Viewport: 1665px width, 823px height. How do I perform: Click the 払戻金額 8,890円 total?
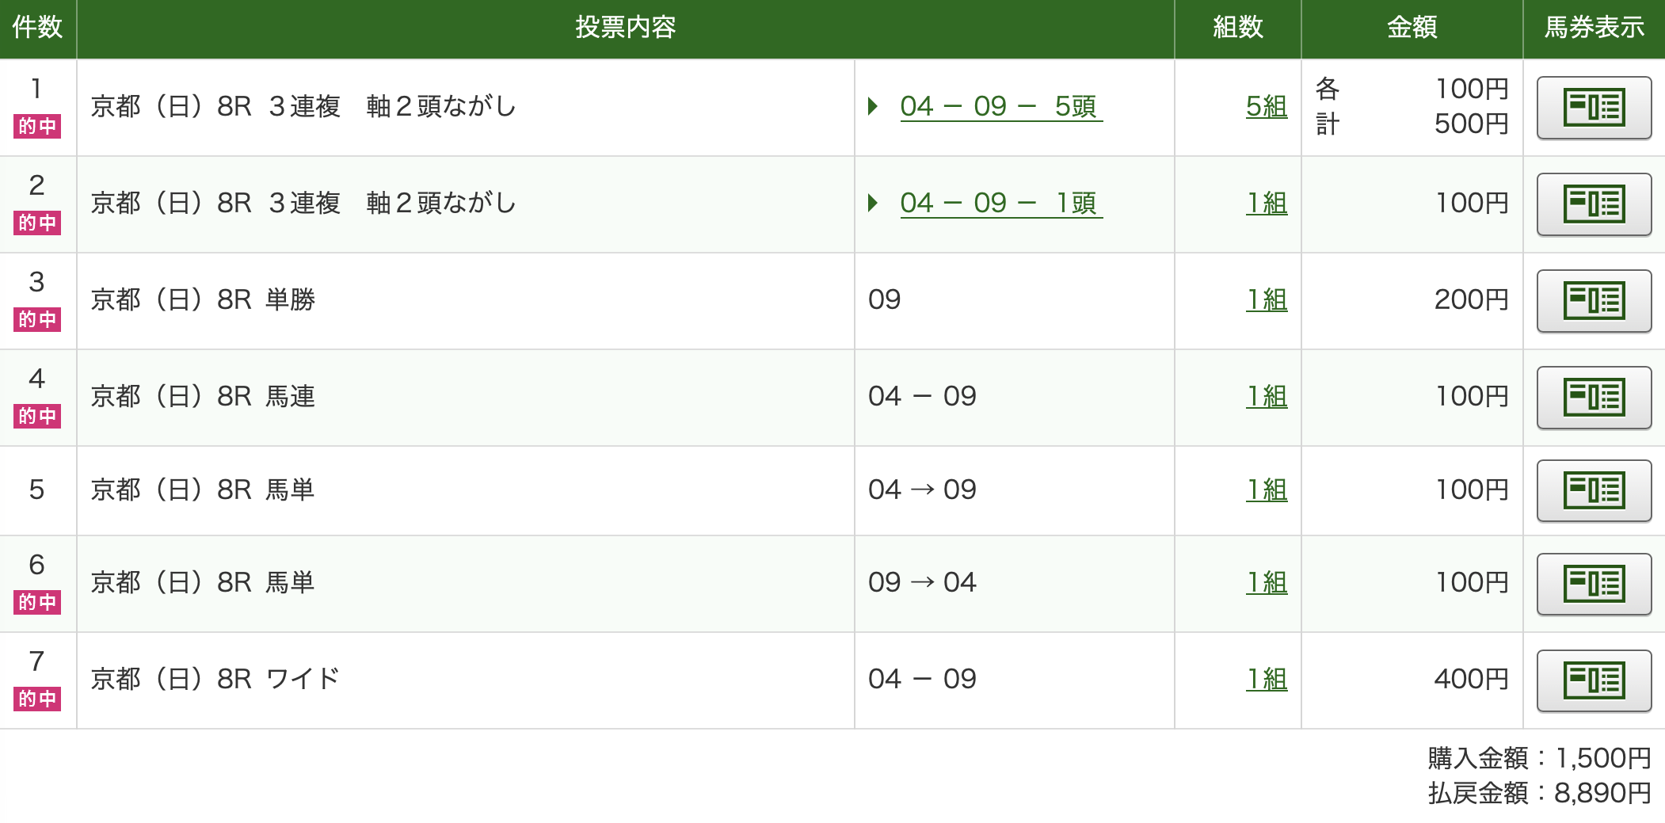[x=1538, y=792]
